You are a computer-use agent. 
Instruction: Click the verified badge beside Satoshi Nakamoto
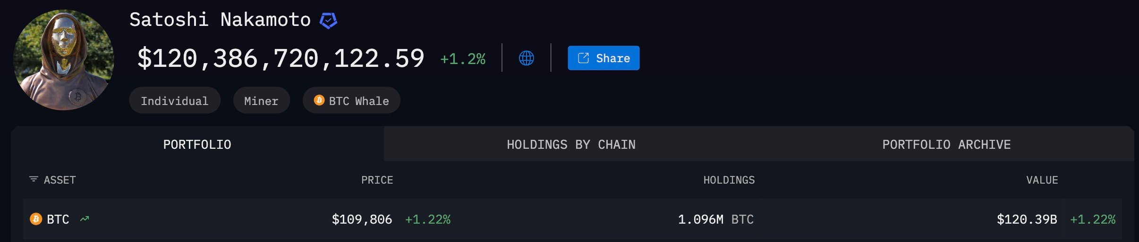(328, 21)
